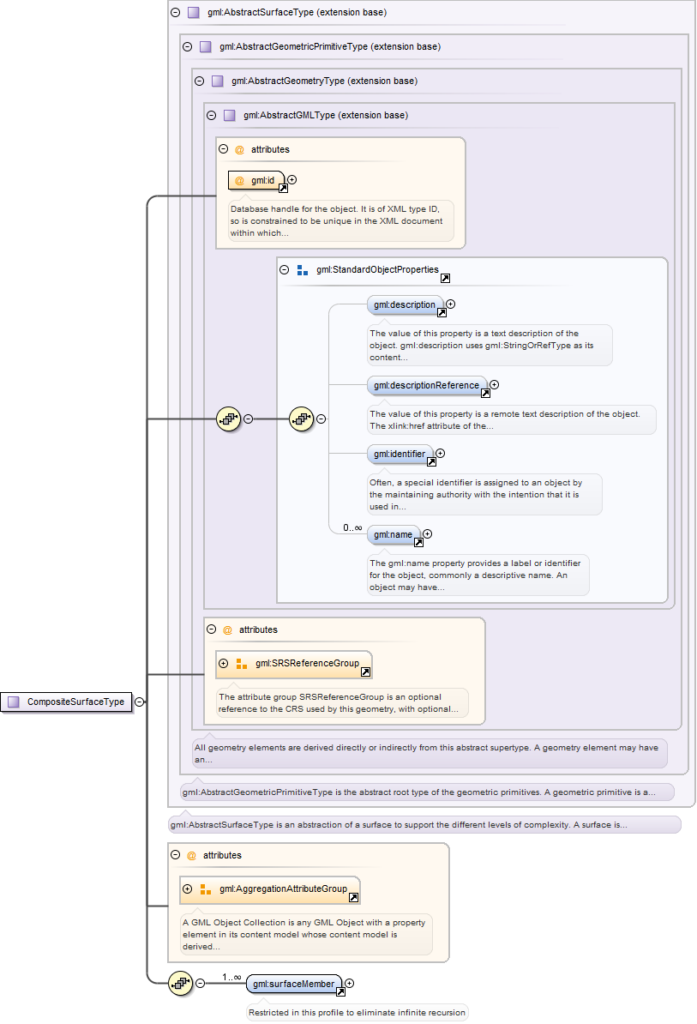
Task: Select the gml:name element
Action: (394, 534)
